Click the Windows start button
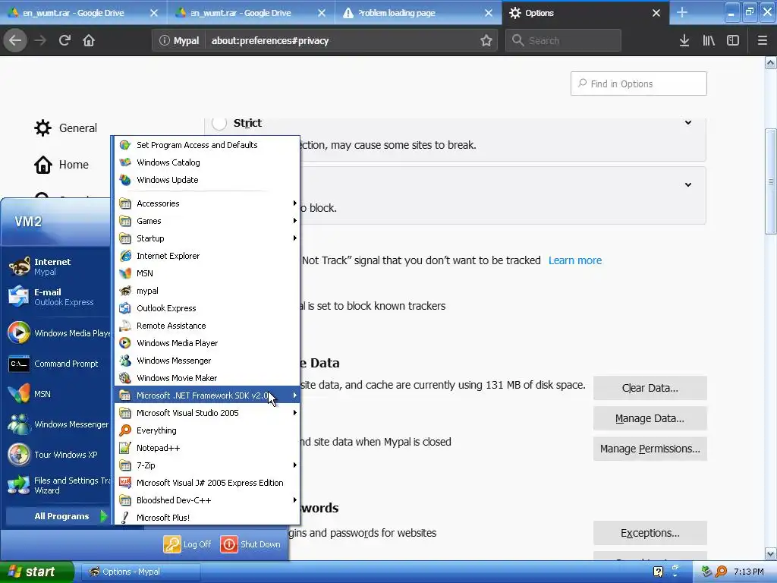This screenshot has width=777, height=583. pos(36,572)
